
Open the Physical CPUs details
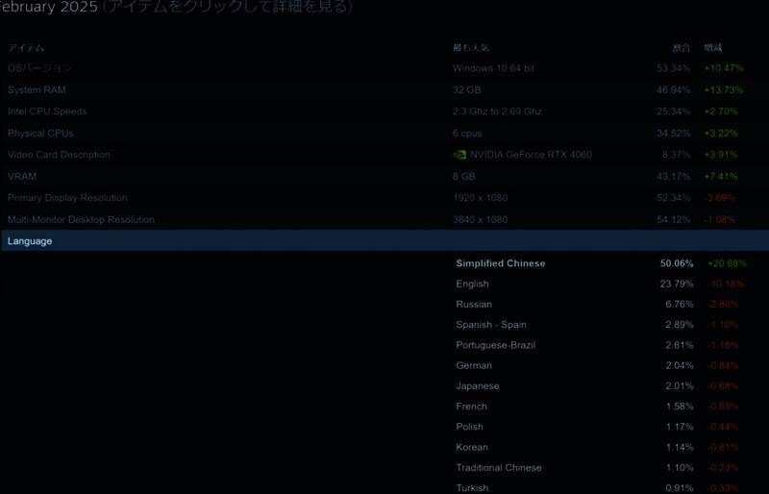pos(40,134)
